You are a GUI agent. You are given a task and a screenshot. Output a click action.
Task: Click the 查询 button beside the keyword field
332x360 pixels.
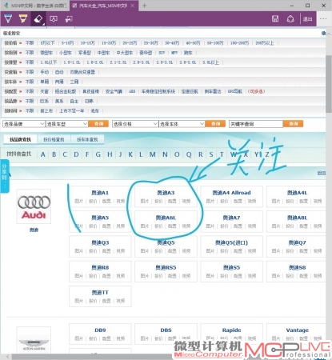tap(293, 124)
